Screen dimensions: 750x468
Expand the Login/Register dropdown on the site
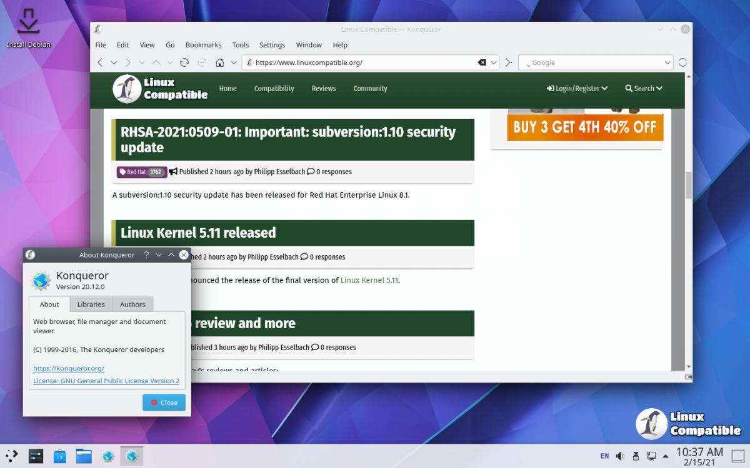pos(577,89)
